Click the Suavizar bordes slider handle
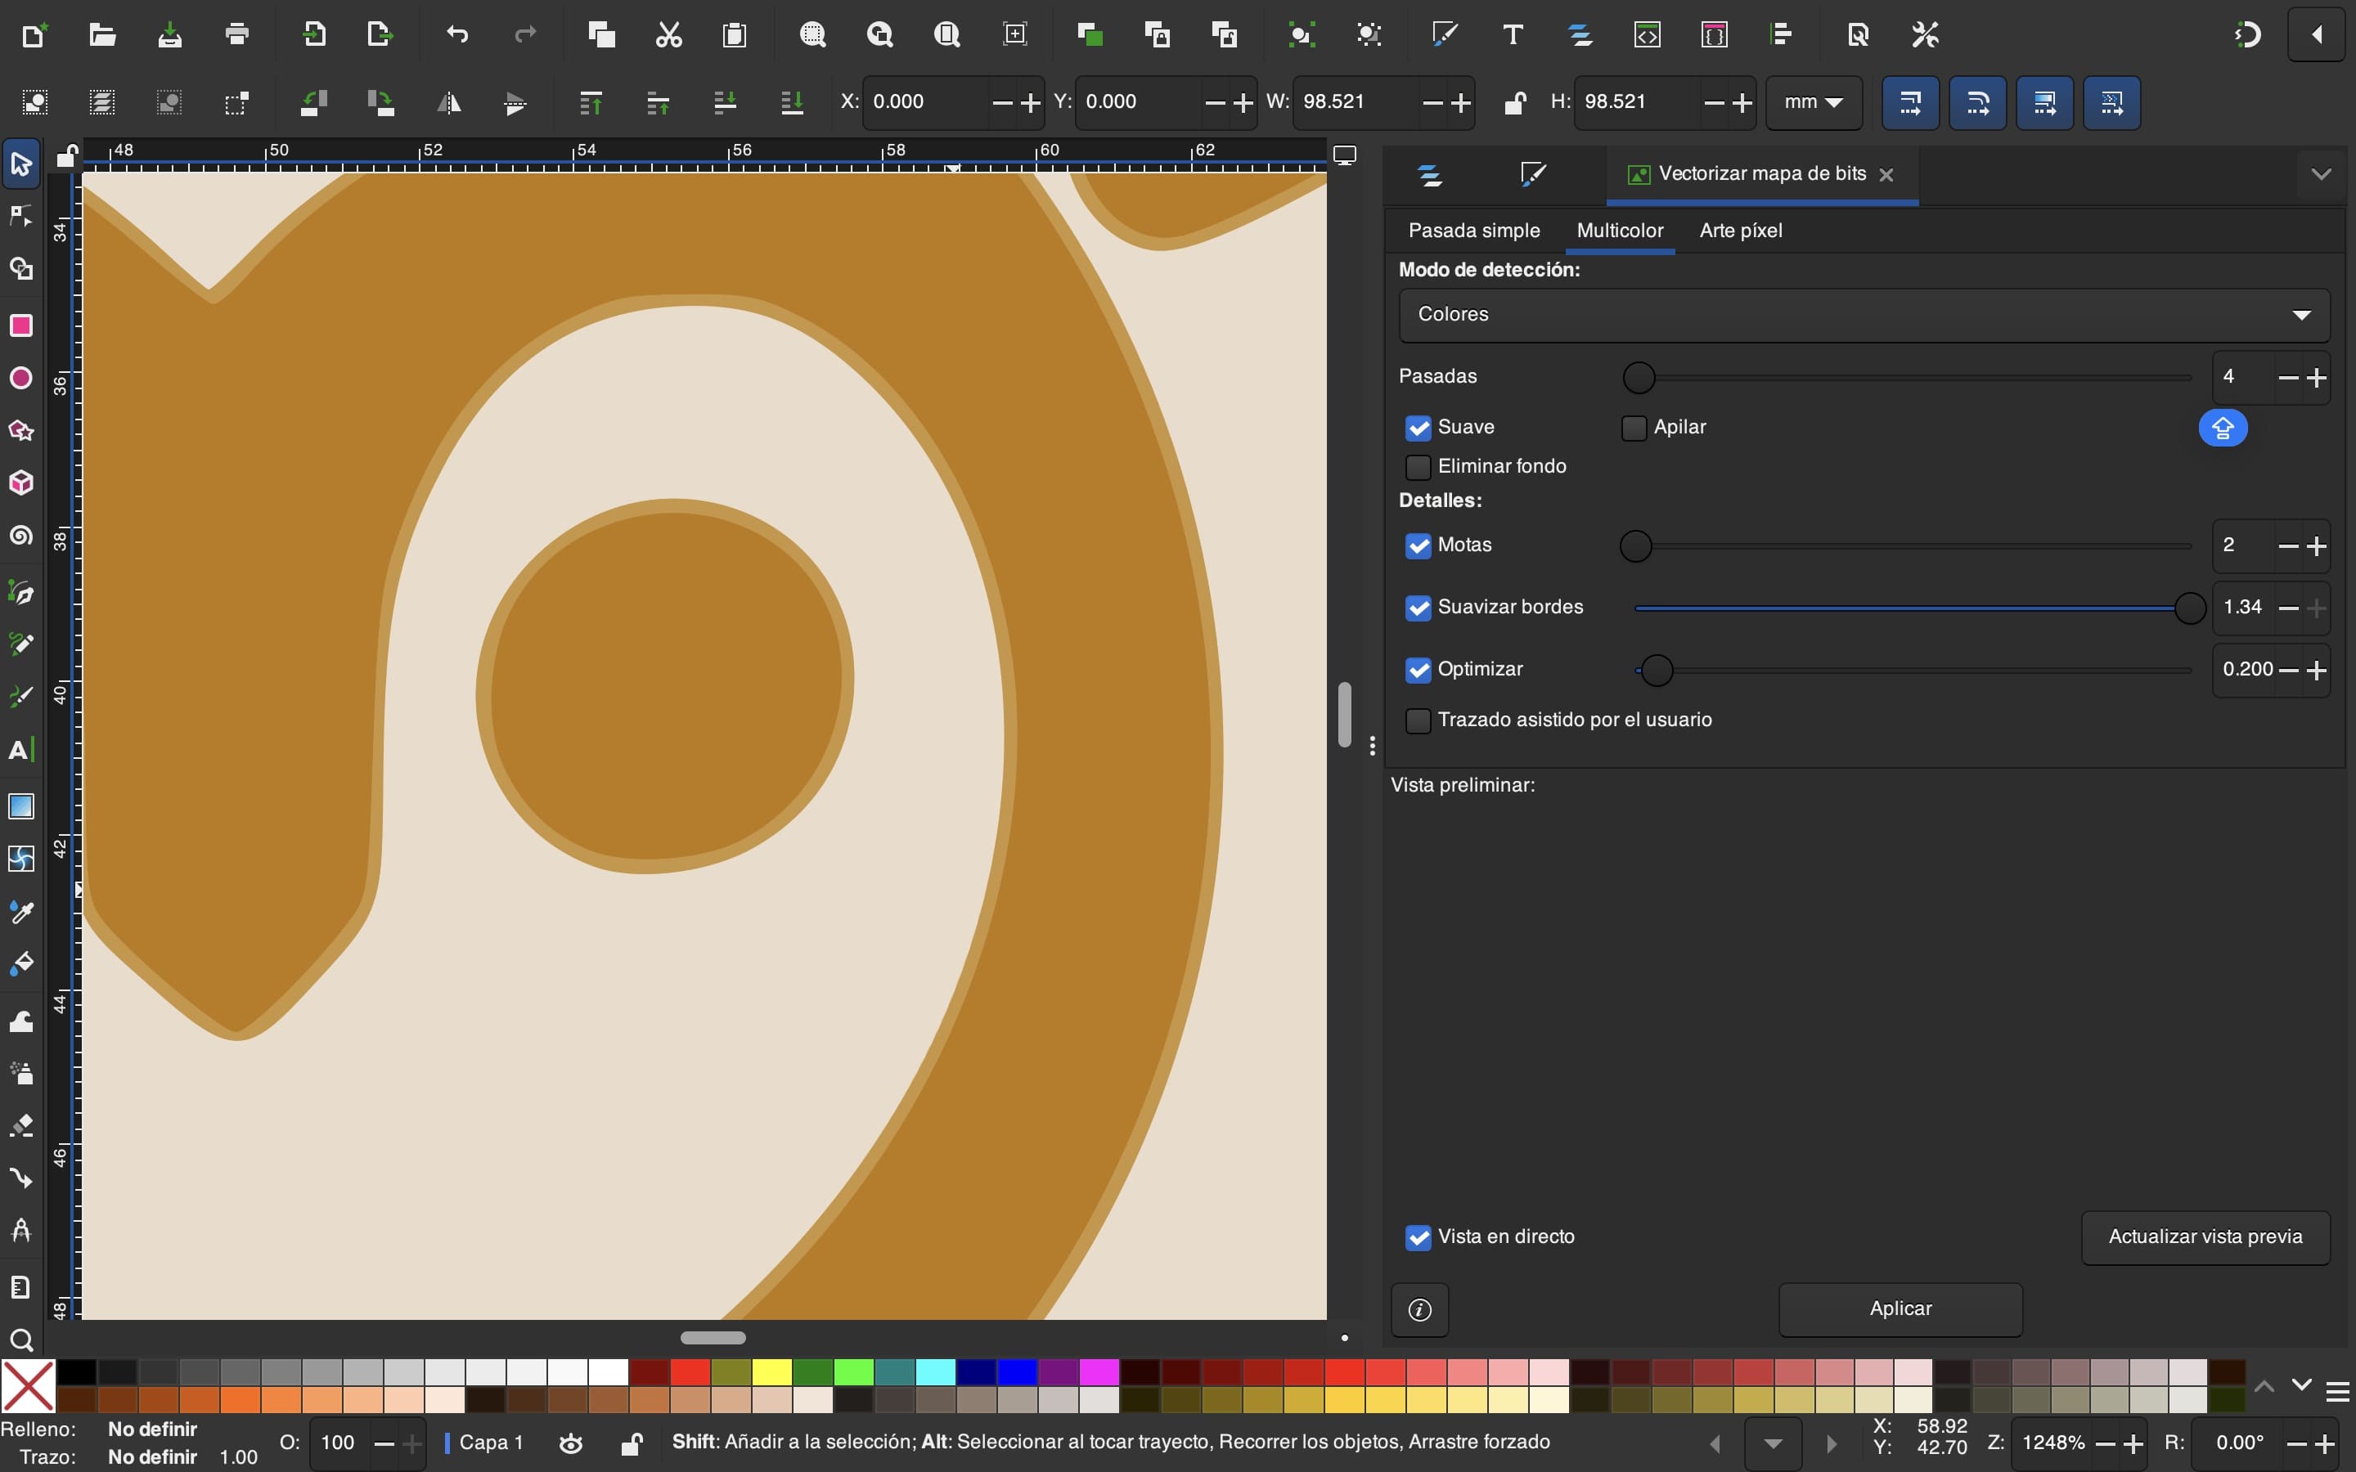The height and width of the screenshot is (1472, 2356). (2189, 608)
